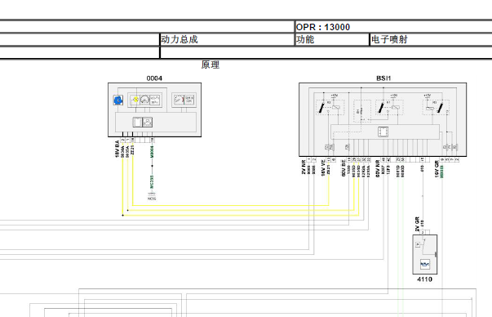Screen dimensions: 492x317
Task: Click the 功能 header cell
Action: [332, 39]
